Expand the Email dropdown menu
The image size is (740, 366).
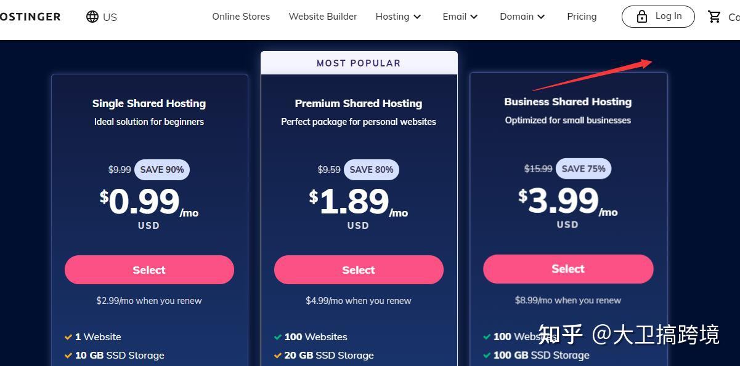(x=460, y=17)
